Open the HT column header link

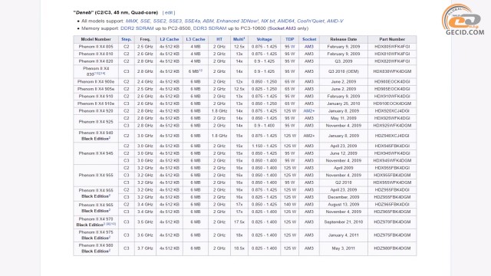tap(219, 39)
